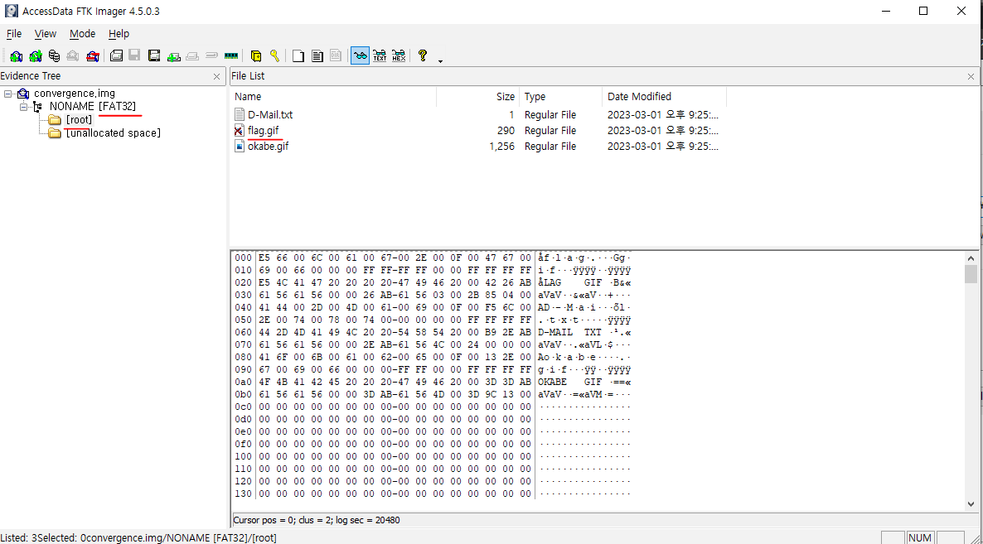Click the Cursor pos status line

pyautogui.click(x=317, y=520)
